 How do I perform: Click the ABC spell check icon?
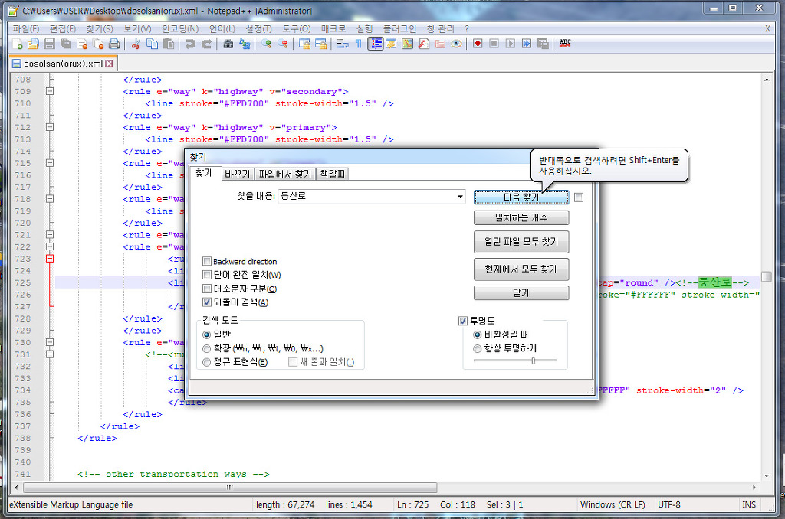coord(565,44)
